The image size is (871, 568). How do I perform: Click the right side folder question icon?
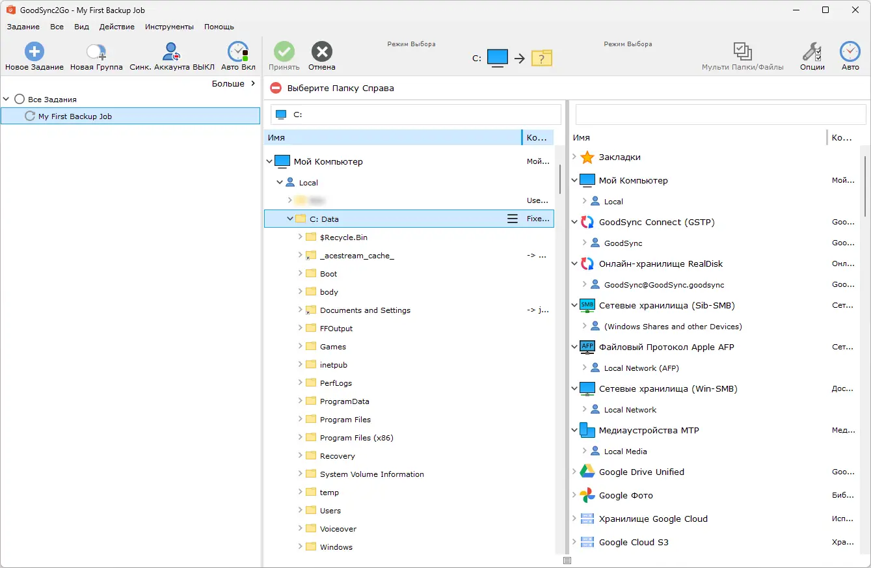pyautogui.click(x=542, y=58)
